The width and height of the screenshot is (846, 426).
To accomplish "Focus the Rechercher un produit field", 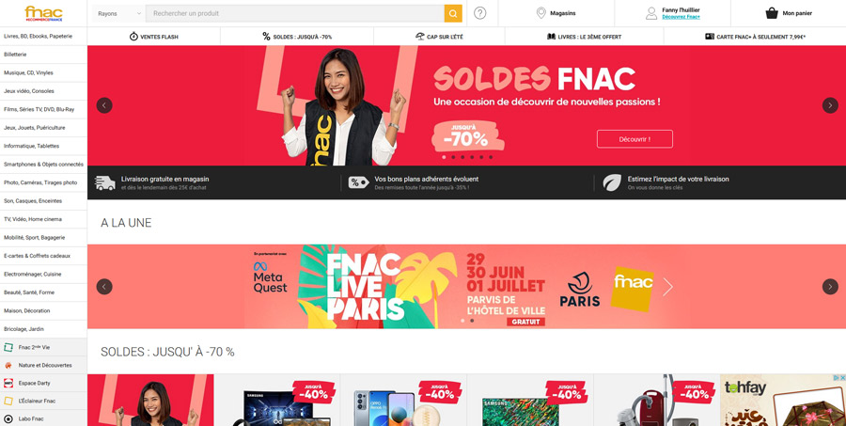I will coord(294,13).
